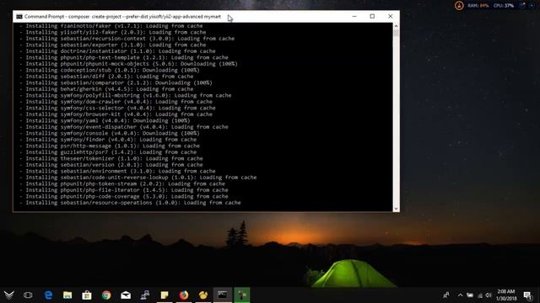This screenshot has height=303, width=540.
Task: Click the sebastian/environment install line
Action: 117,171
